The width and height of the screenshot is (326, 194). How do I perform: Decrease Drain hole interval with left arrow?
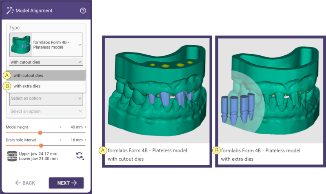pos(61,140)
